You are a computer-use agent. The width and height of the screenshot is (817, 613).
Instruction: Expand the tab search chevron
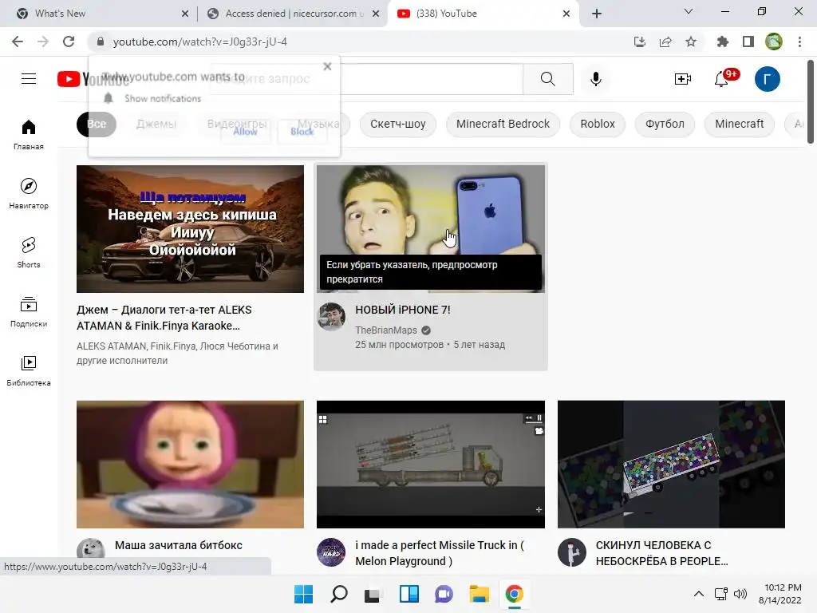pyautogui.click(x=689, y=11)
